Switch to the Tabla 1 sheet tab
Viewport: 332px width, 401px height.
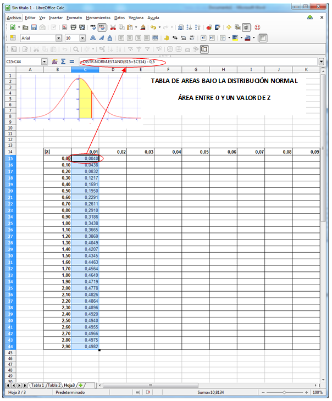pos(37,385)
